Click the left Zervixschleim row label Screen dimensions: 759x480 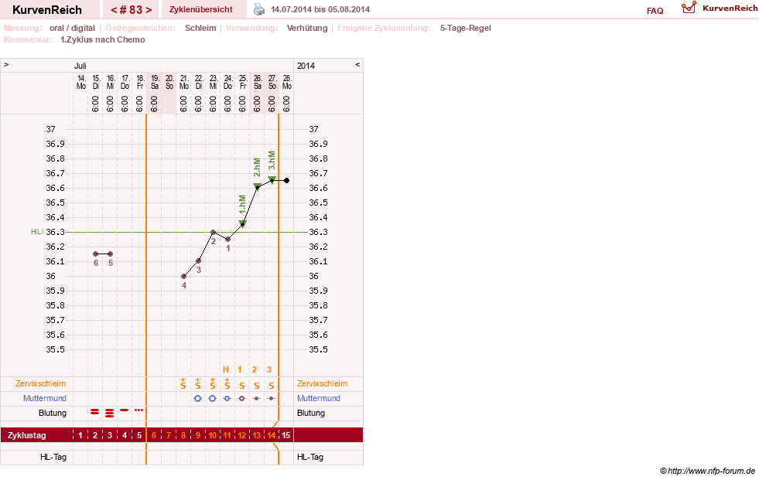(x=41, y=383)
